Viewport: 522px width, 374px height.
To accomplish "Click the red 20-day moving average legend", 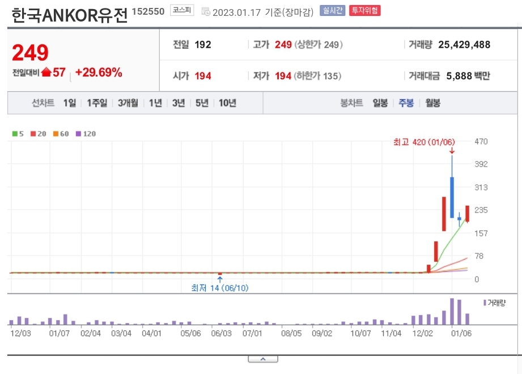I will (x=39, y=134).
